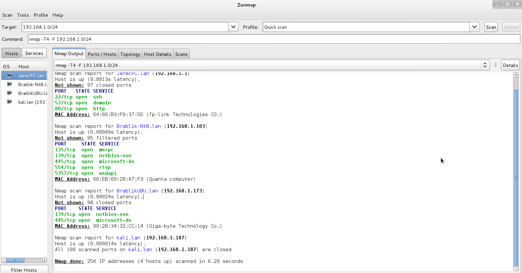Click the 'Nmap done:' summary text
The height and width of the screenshot is (273, 522).
[69, 261]
